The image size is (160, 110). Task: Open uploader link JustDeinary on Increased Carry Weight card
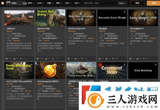tap(110, 41)
